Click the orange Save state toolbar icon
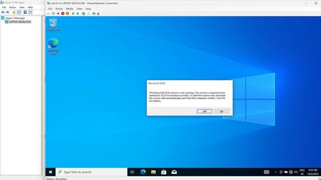The image size is (321, 180). coord(67,13)
